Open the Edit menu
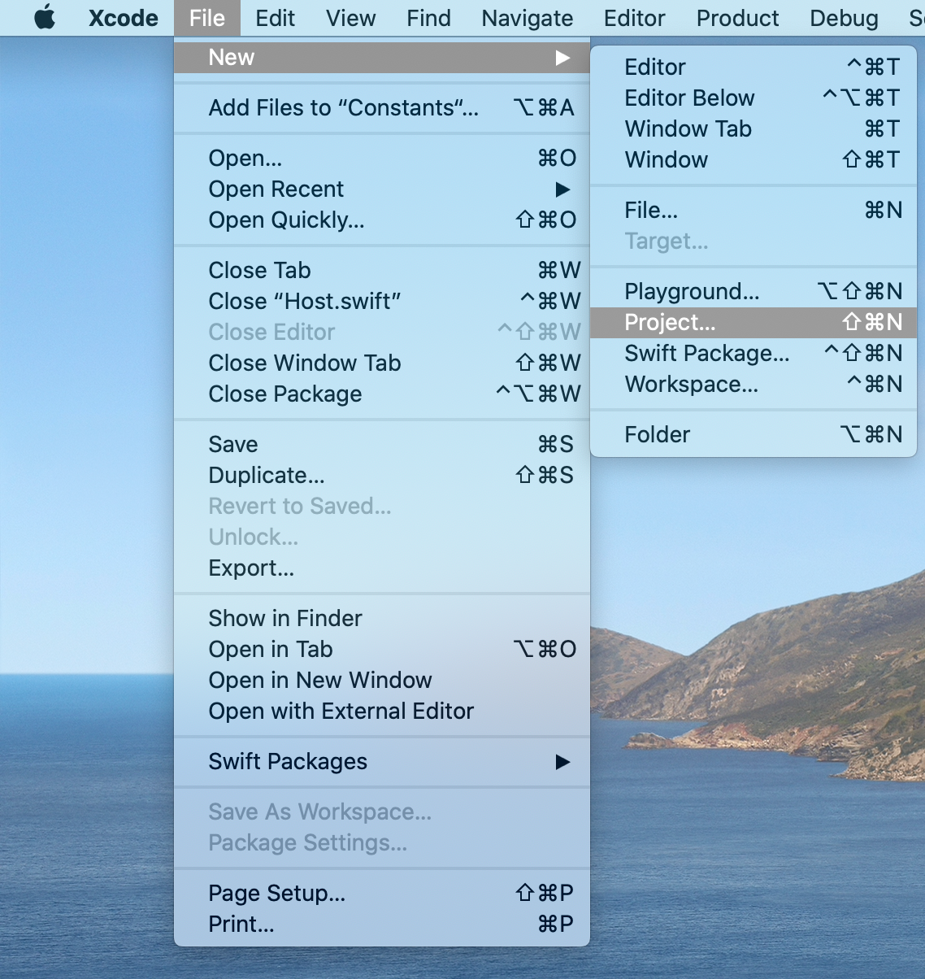 275,18
